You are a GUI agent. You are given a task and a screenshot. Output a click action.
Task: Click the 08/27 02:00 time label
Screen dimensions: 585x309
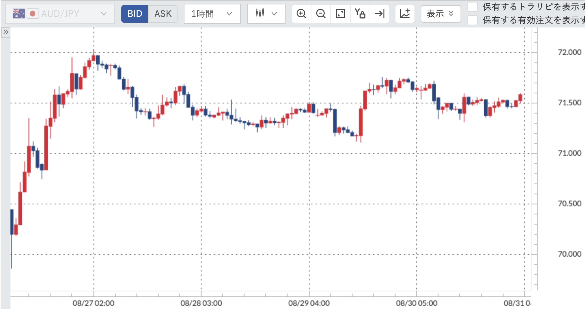click(93, 303)
